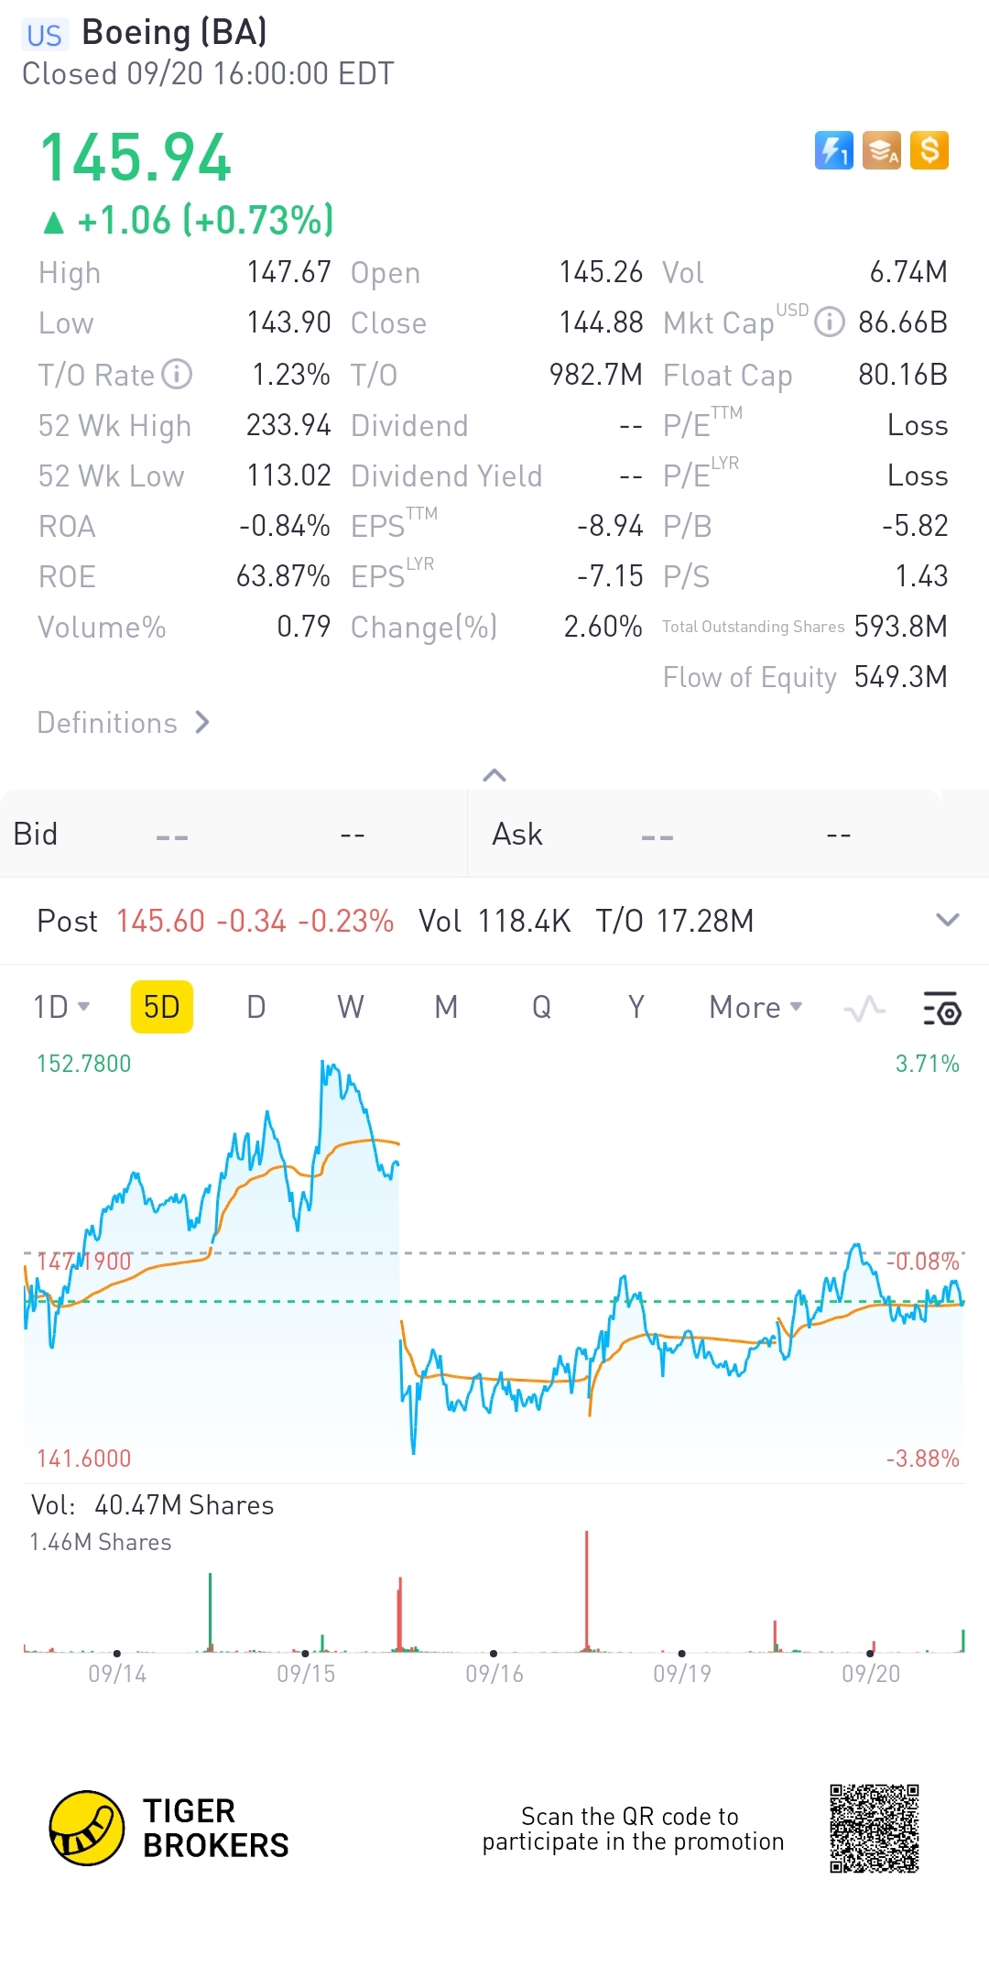Open the 1D timeframe dropdown
The image size is (989, 1967).
(61, 1007)
